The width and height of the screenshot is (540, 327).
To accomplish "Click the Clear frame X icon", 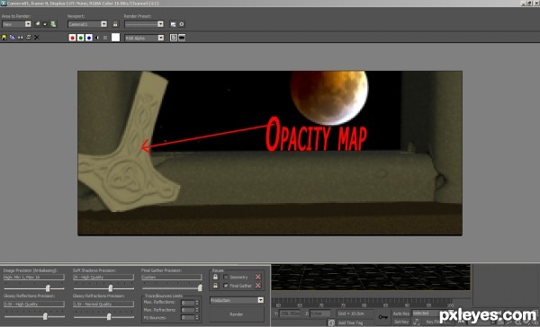I will (37, 38).
